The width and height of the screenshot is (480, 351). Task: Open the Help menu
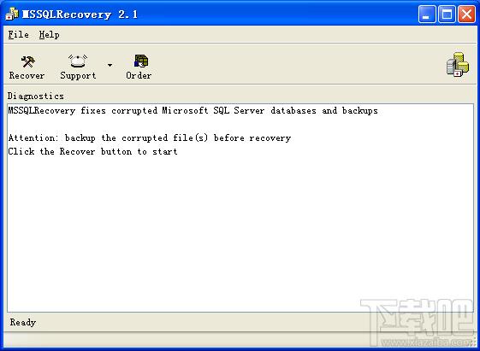click(49, 34)
